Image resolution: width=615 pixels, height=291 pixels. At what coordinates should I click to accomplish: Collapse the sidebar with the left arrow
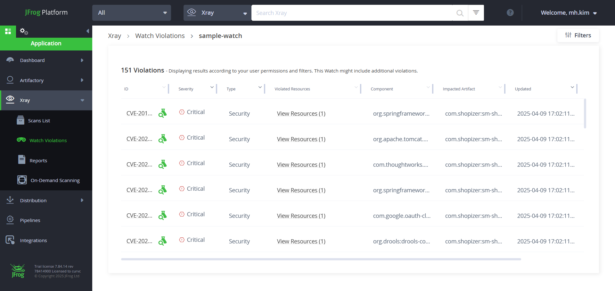[87, 31]
